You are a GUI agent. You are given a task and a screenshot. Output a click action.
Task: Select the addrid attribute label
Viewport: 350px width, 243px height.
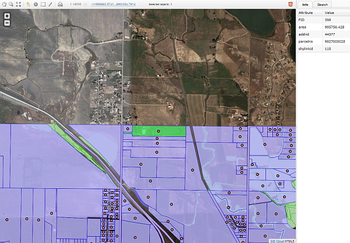[x=304, y=34]
